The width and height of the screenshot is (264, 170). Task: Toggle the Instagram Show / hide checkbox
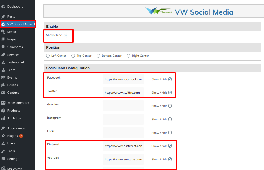coord(170,119)
